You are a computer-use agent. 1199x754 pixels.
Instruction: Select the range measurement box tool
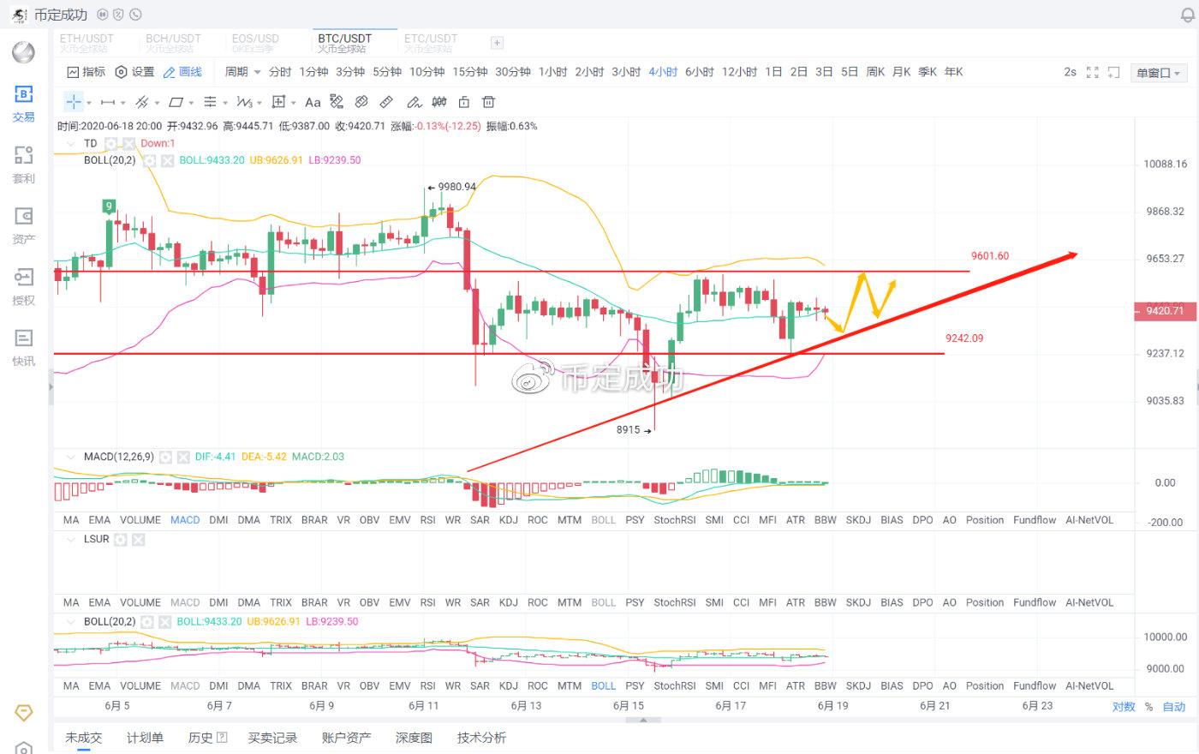pos(278,102)
